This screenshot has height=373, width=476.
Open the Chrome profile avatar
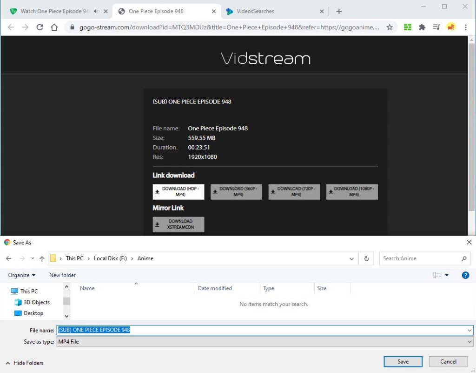point(451,27)
